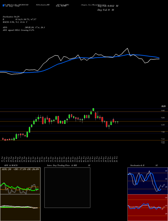Screen dimensions: 168x221
Task: Click the 7.82 price axis label
Action: point(163,132)
